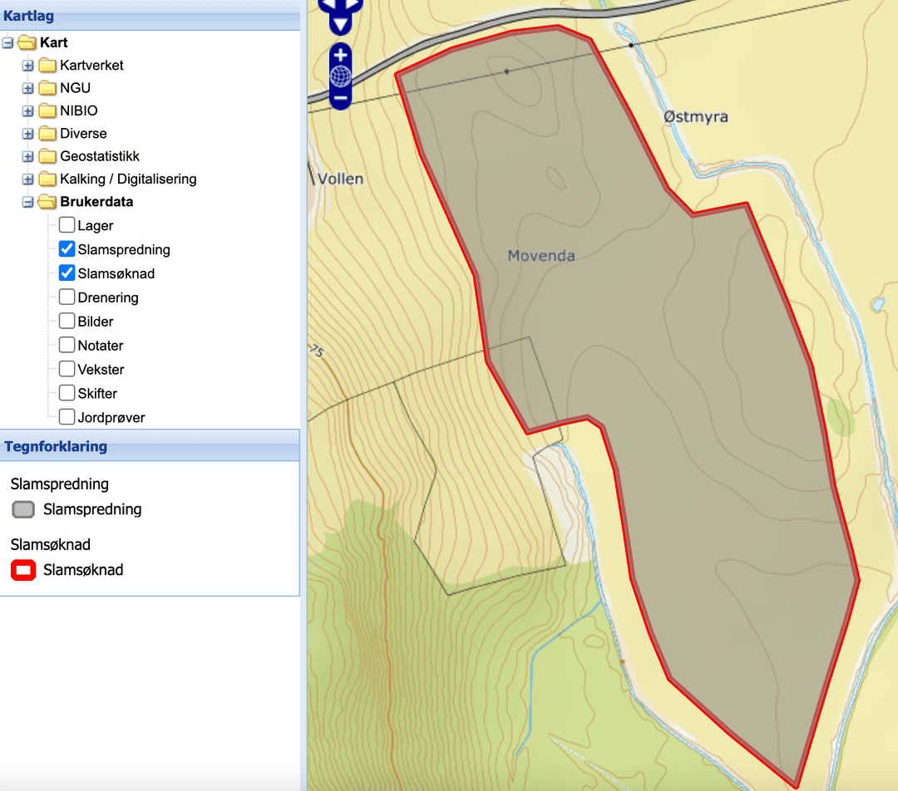Image resolution: width=898 pixels, height=791 pixels.
Task: Click the Movenda place label on map
Action: pos(541,255)
